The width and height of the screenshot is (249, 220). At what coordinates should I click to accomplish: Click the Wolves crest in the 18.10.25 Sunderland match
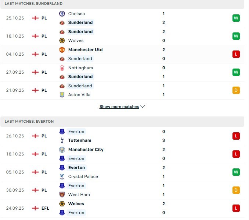62,41
